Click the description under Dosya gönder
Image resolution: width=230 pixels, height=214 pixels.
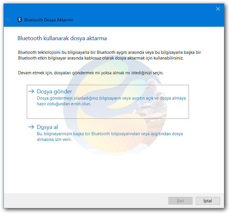coord(111,101)
